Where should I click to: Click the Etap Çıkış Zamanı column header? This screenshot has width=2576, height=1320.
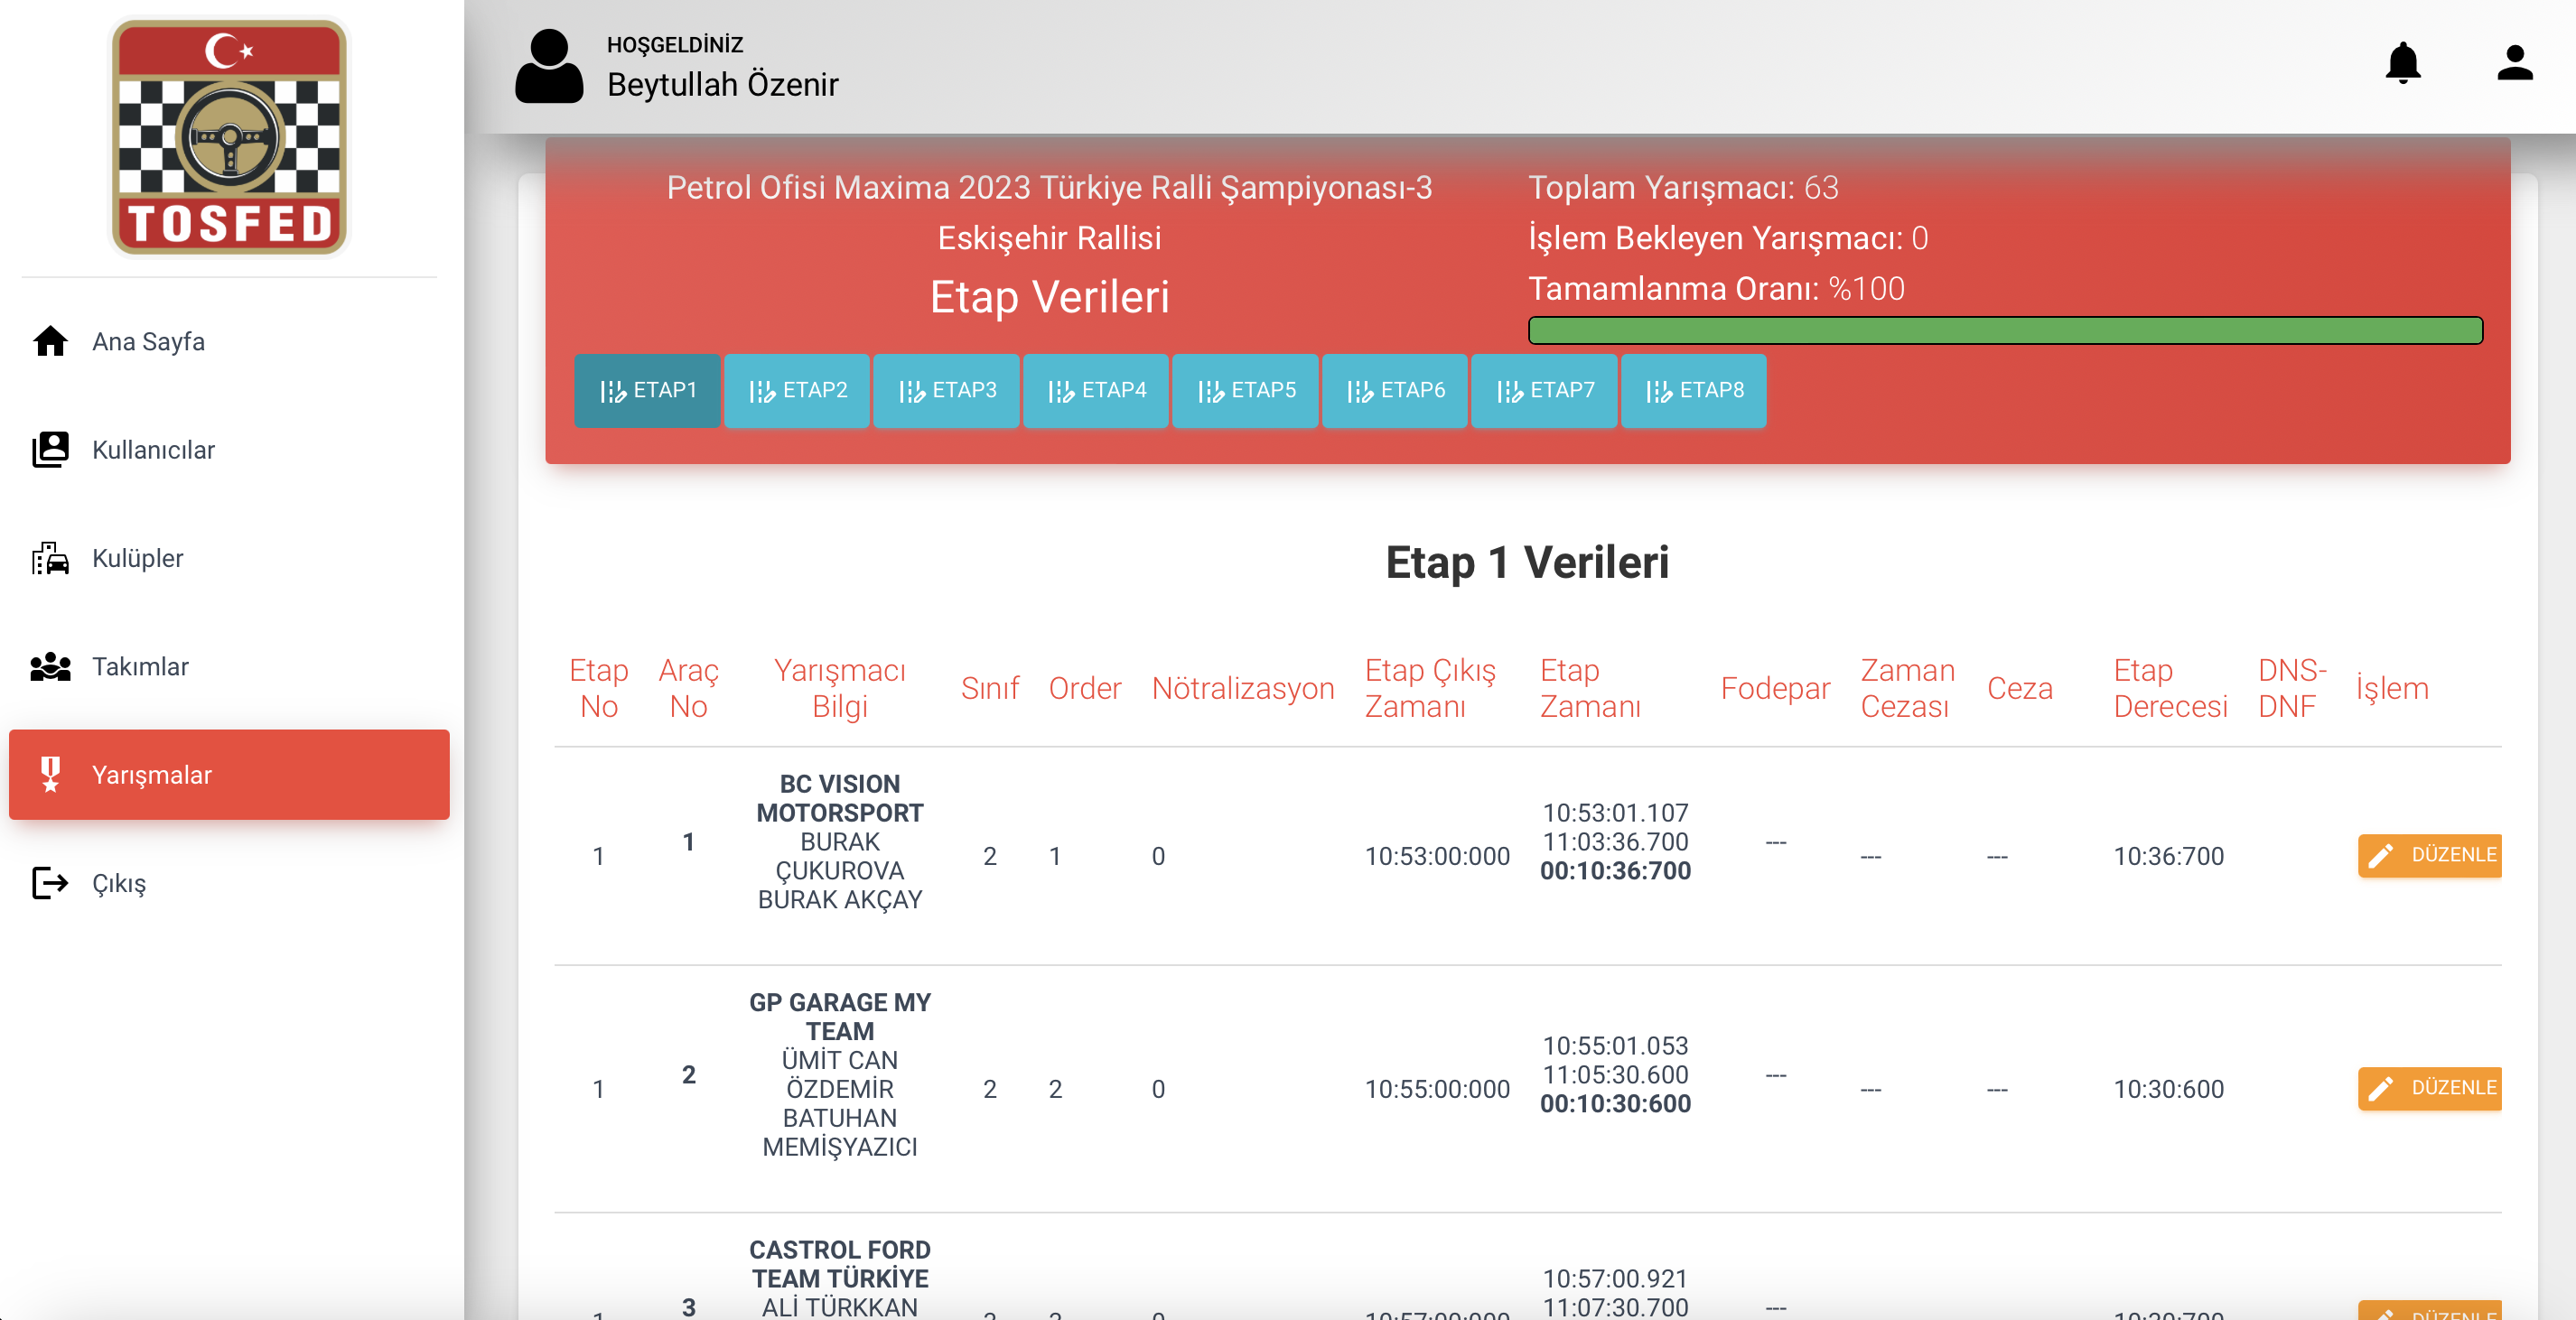pyautogui.click(x=1430, y=689)
